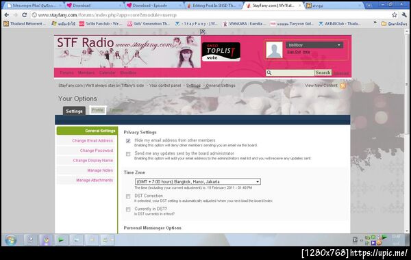
Task: Click the taskbar clock
Action: tap(396, 240)
